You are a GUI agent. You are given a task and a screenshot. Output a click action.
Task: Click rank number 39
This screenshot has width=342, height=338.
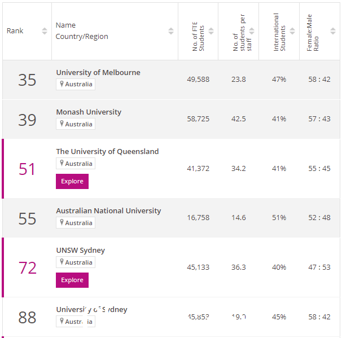pyautogui.click(x=27, y=120)
